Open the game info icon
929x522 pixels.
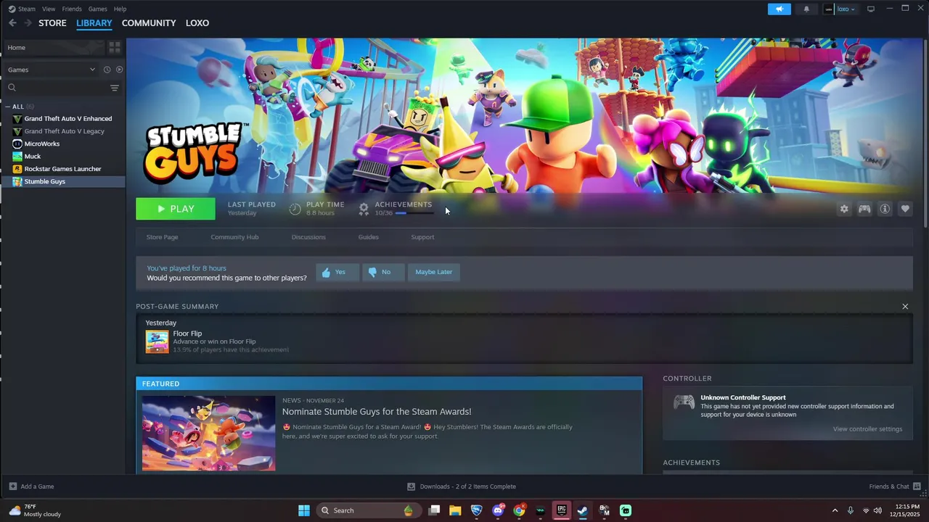(x=885, y=209)
